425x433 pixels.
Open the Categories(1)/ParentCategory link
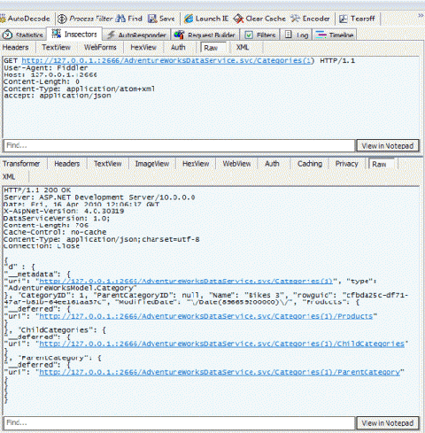tap(220, 372)
